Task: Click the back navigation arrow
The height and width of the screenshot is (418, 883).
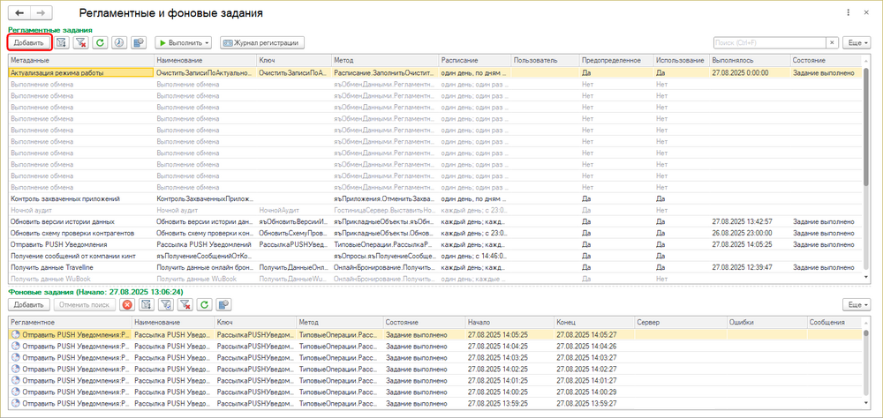Action: pyautogui.click(x=20, y=13)
